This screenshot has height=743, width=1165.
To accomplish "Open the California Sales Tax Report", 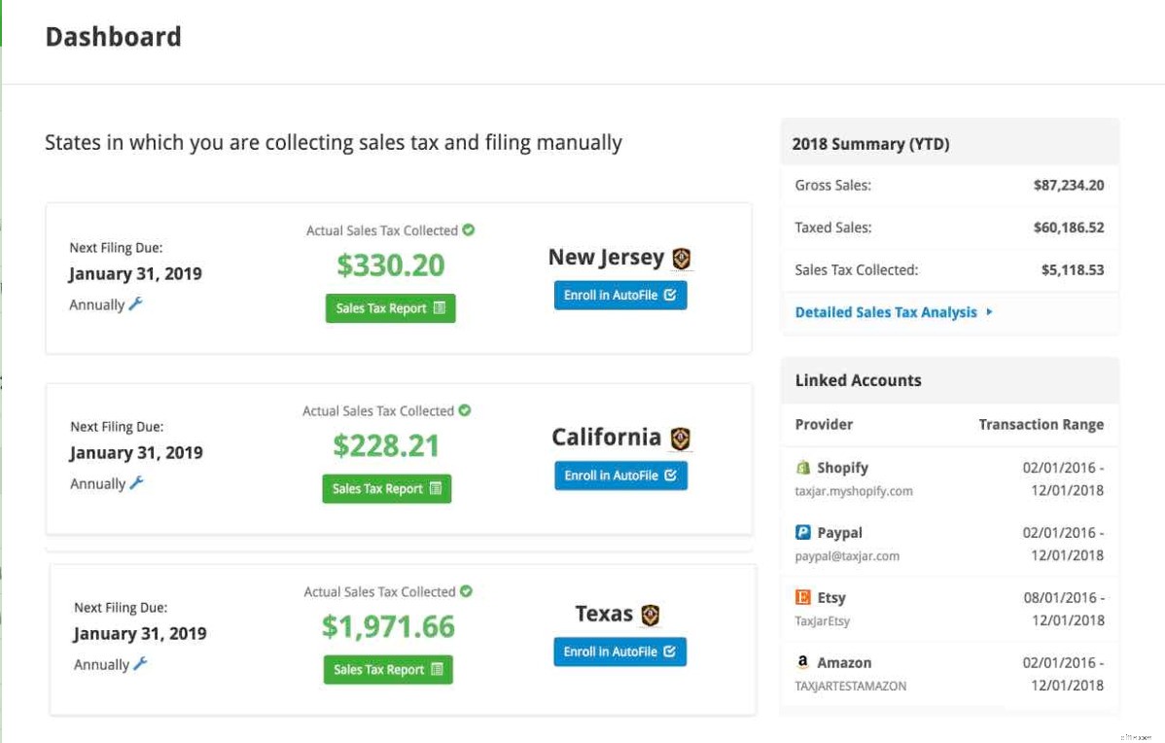I will (386, 488).
